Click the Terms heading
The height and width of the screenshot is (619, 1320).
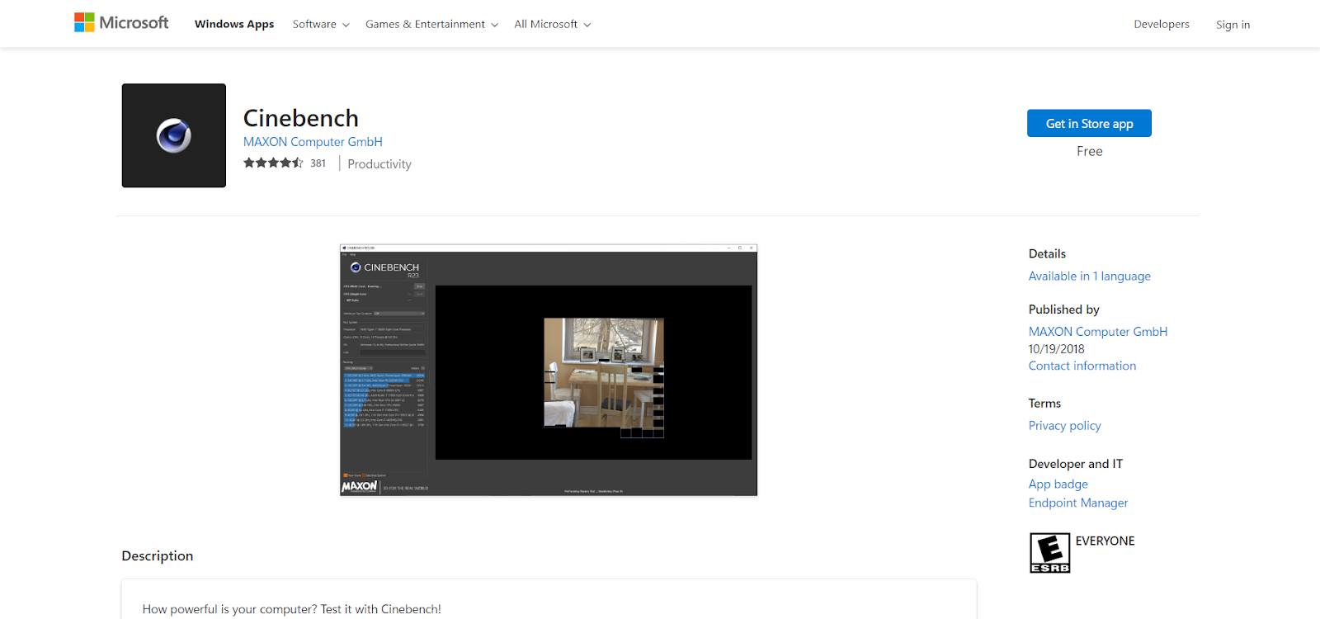point(1044,403)
